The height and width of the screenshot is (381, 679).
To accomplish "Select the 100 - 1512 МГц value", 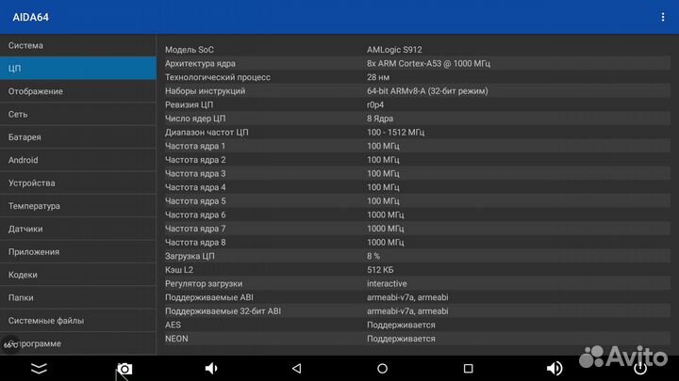I will [x=395, y=133].
